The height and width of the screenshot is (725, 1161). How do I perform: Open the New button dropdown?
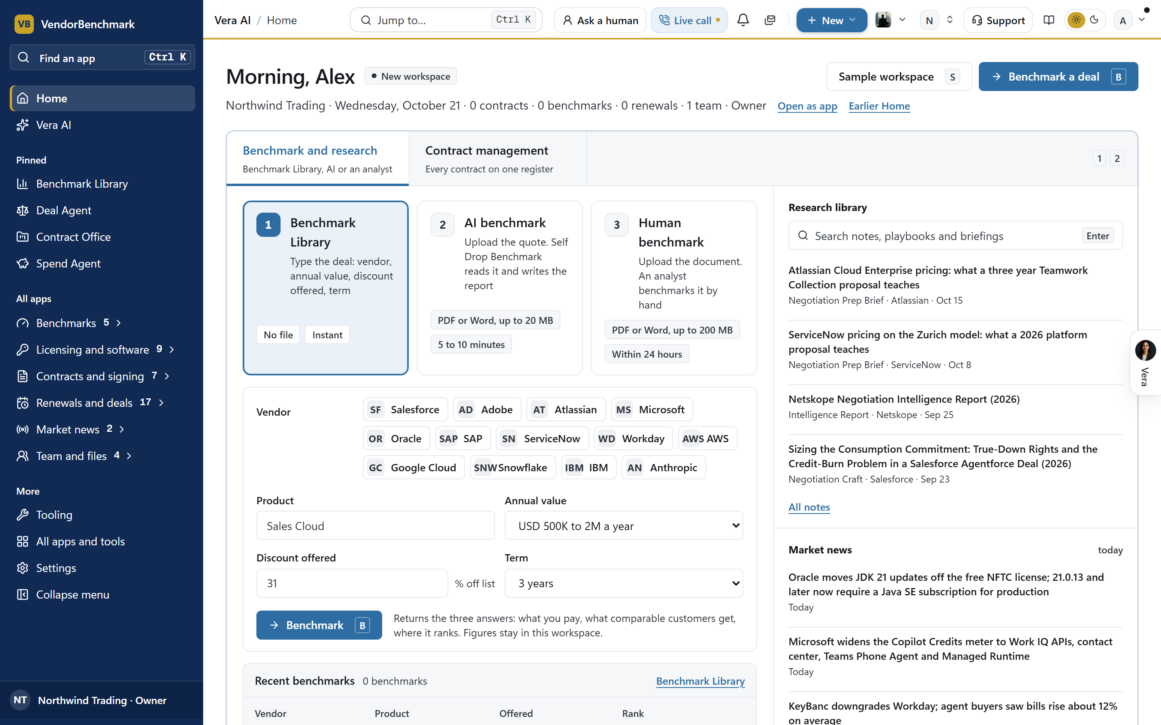(x=831, y=20)
